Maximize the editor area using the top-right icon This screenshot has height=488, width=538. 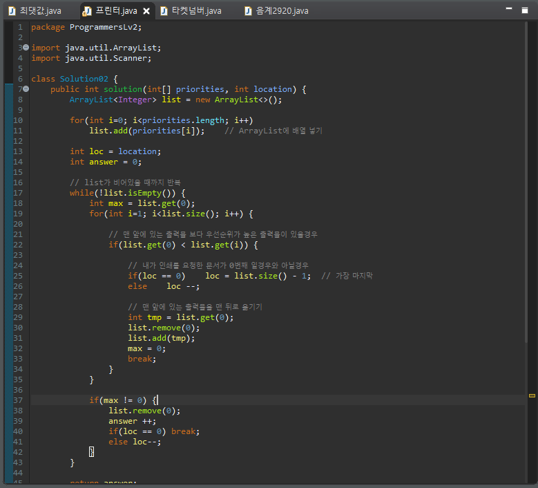click(525, 9)
